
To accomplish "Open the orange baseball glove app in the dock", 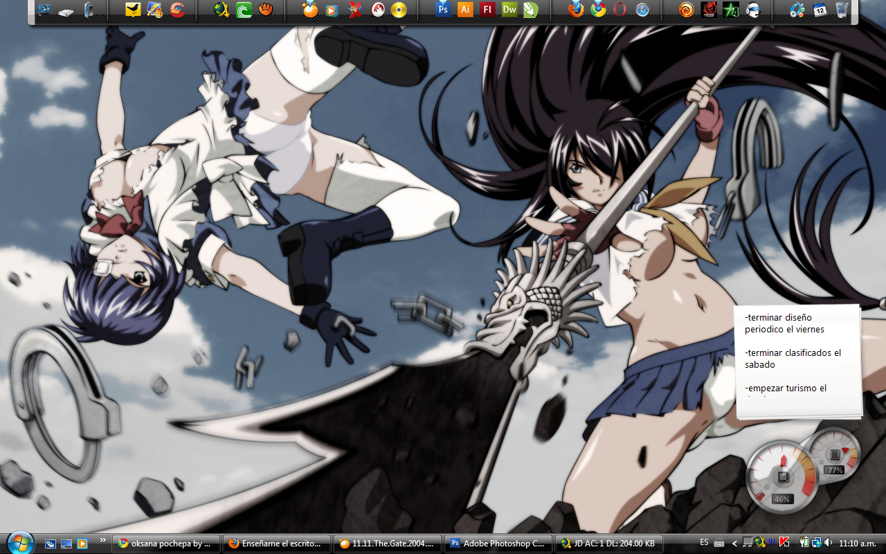I will point(266,10).
